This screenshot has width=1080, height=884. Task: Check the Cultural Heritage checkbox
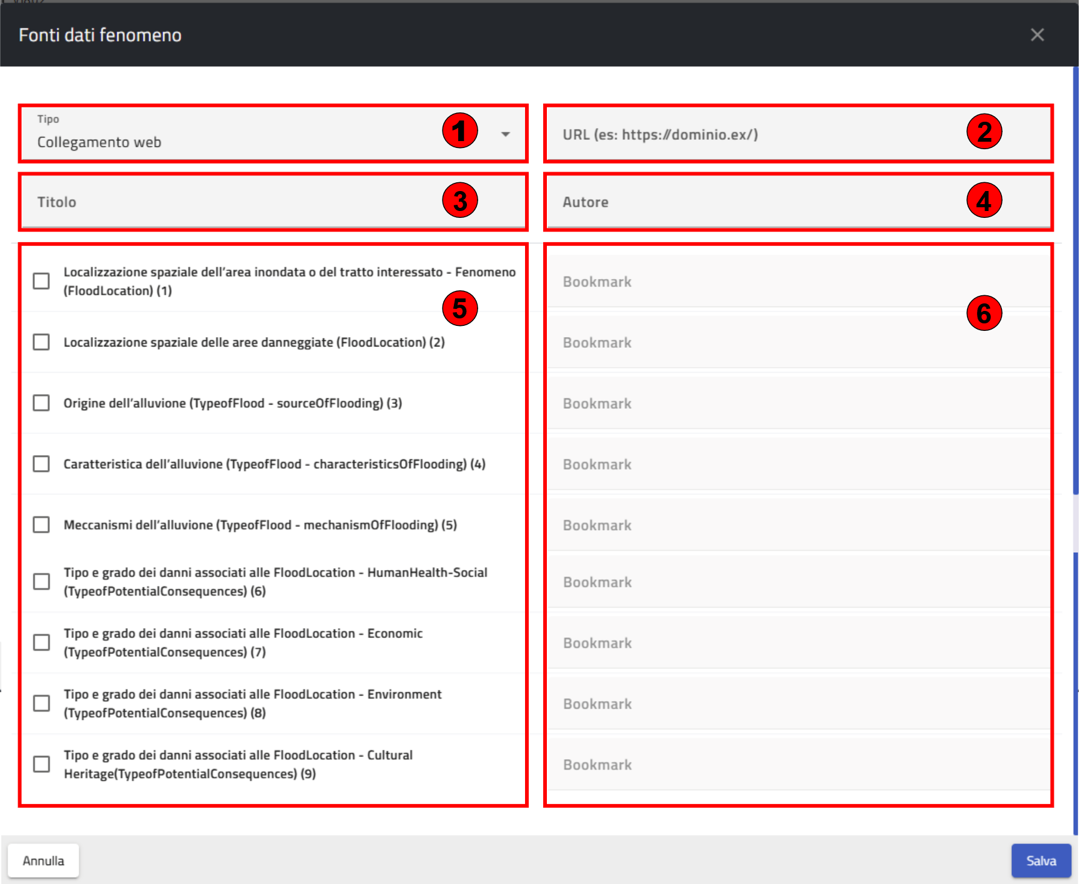(41, 764)
